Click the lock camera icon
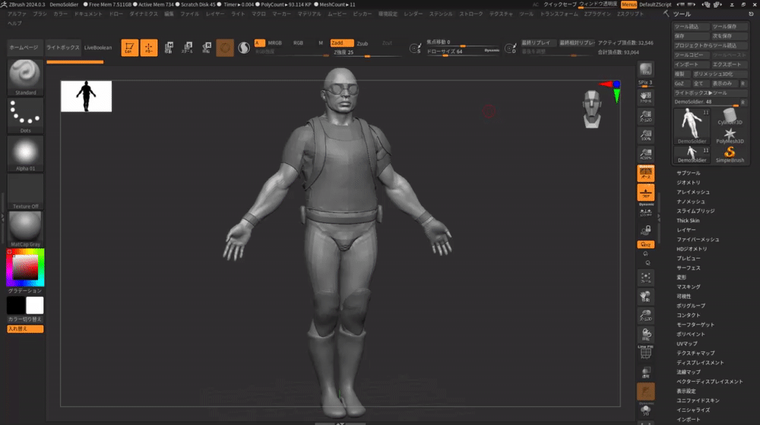 [x=645, y=231]
